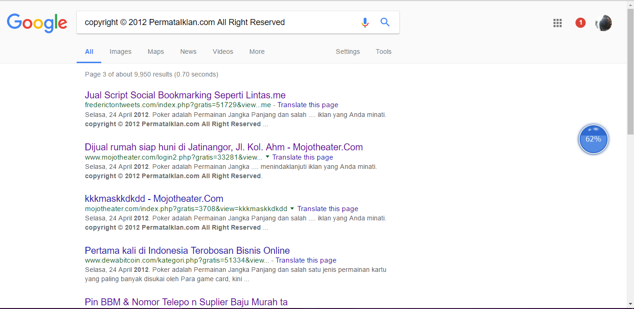Open the Maps tab
The image size is (634, 309).
pyautogui.click(x=156, y=51)
